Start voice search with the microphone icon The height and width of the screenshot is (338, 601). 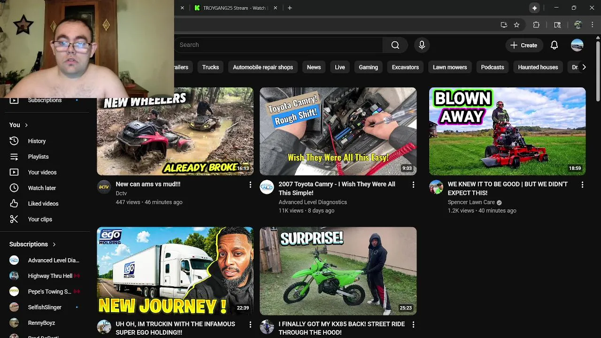click(x=422, y=45)
